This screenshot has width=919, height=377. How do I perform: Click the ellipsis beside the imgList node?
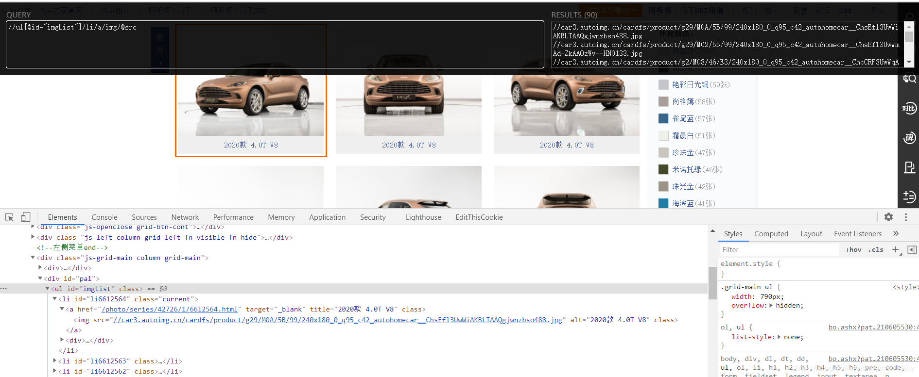(4, 289)
